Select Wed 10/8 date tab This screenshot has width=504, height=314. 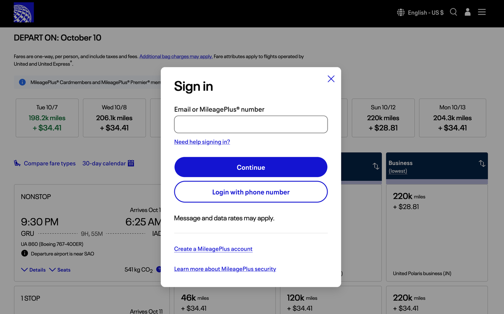(x=114, y=118)
